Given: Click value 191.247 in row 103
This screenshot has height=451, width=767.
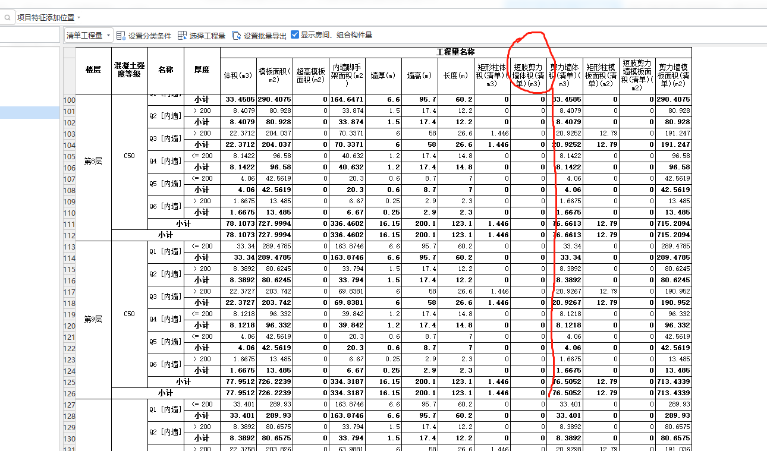Looking at the screenshot, I should point(674,134).
